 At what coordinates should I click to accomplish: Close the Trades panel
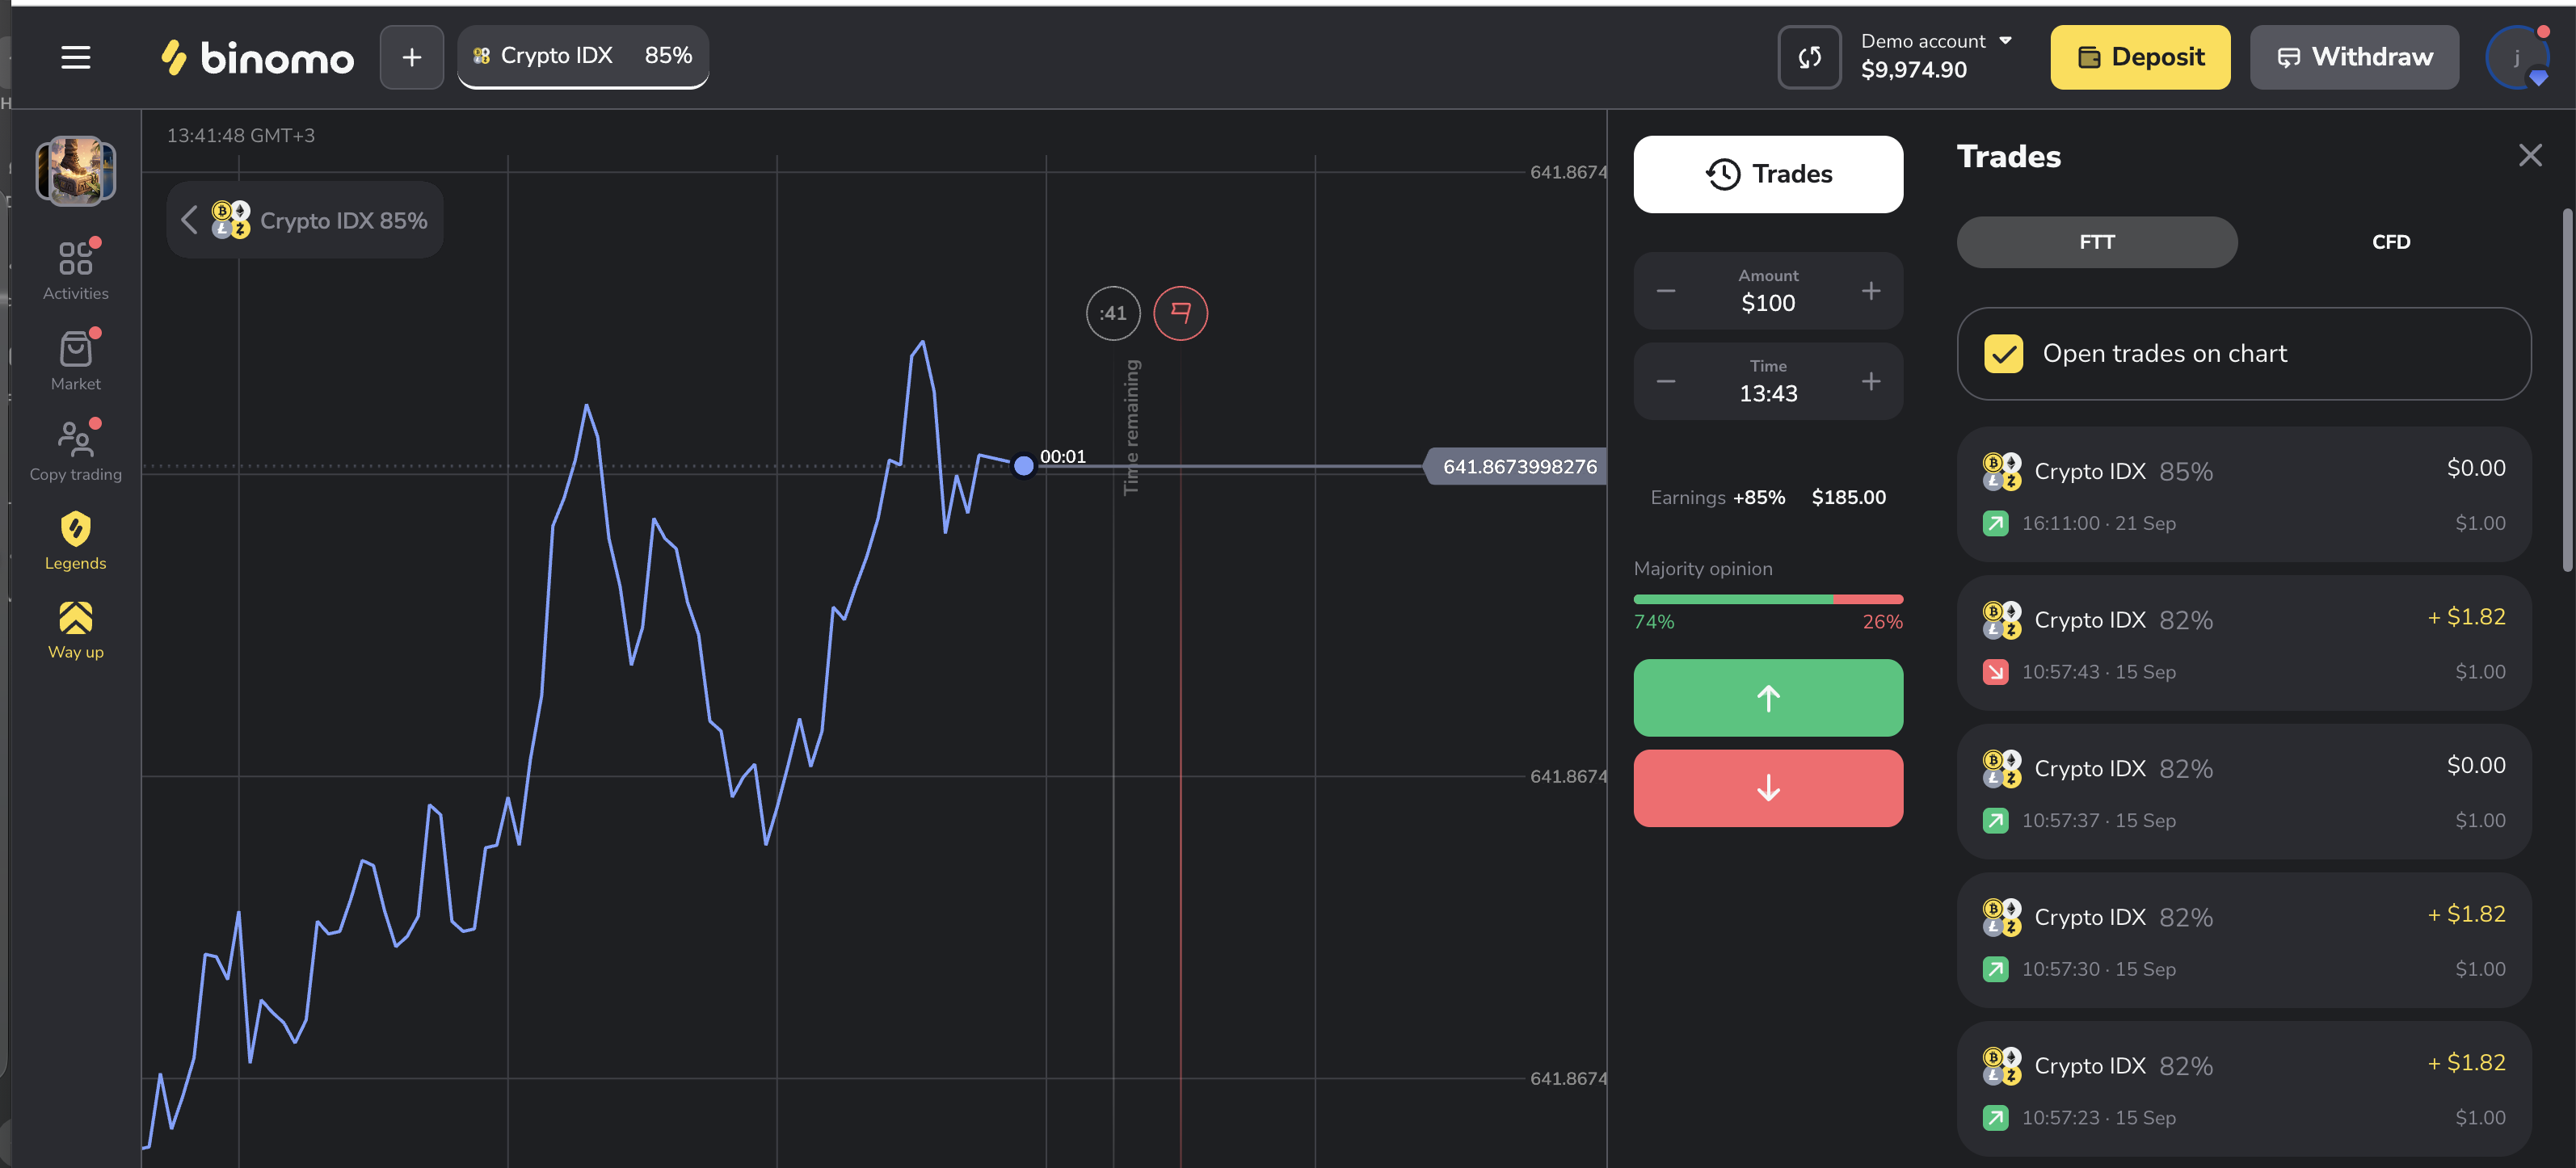2530,155
